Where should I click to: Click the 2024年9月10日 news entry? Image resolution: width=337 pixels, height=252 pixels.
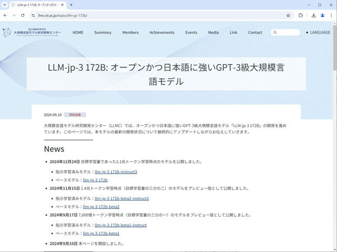coord(87,243)
